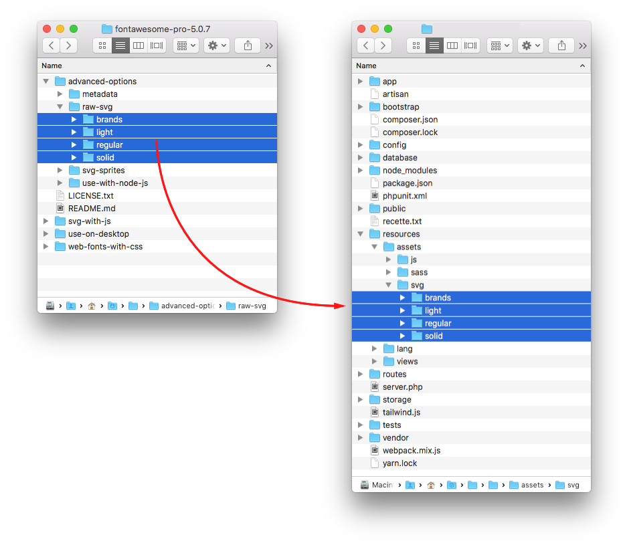The image size is (623, 541).
Task: Collapse the resources folder
Action: 361,234
